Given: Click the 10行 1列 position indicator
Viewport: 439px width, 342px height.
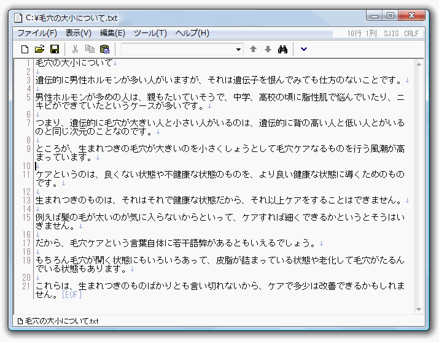Looking at the screenshot, I should pyautogui.click(x=362, y=34).
